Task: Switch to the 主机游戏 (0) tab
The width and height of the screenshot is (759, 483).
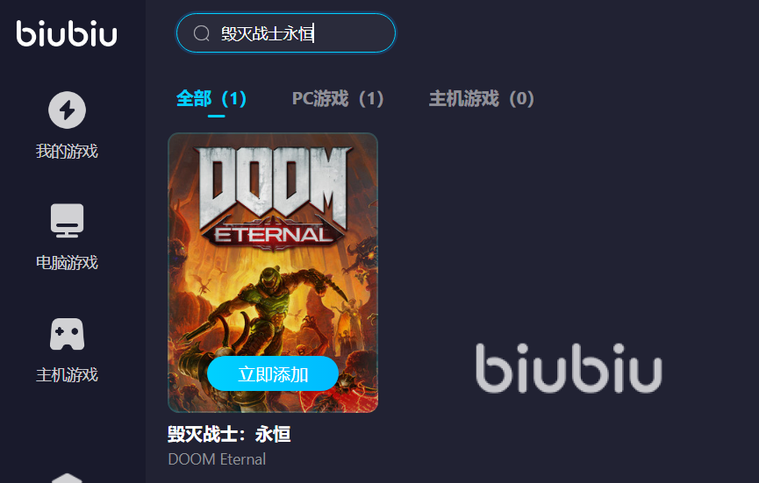Action: pos(482,99)
